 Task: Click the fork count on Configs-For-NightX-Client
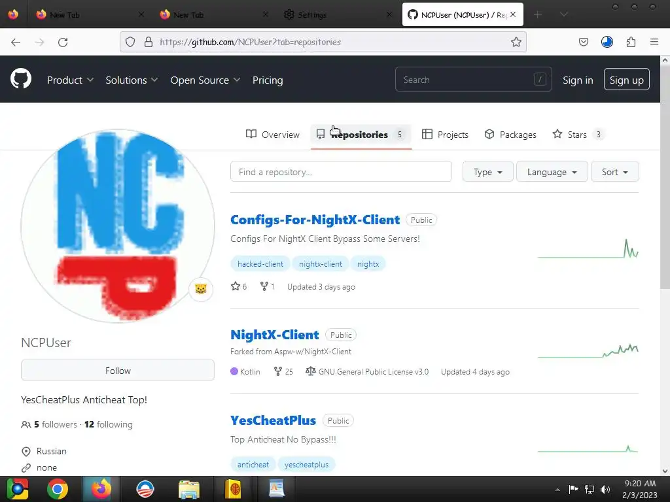click(268, 286)
